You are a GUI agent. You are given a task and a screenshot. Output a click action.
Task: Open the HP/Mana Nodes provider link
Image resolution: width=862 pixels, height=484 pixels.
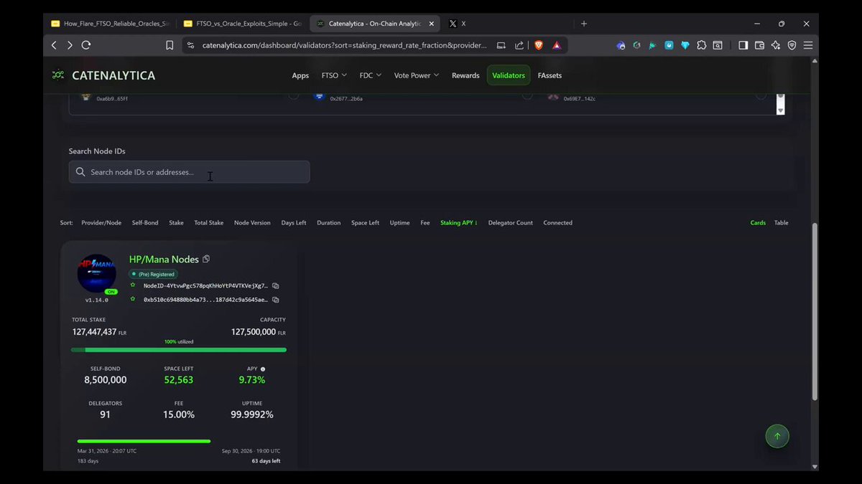tap(164, 259)
